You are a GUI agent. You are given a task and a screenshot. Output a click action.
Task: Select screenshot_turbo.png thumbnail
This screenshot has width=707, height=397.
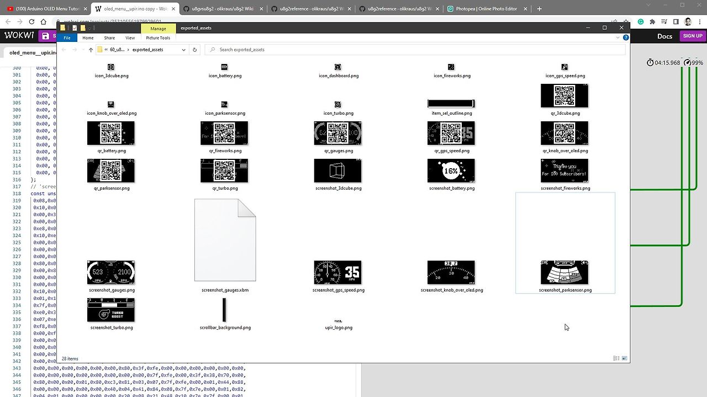111,310
